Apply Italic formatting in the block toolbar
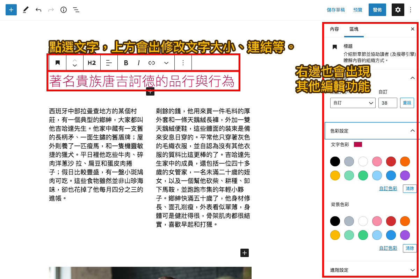Viewport: 420px width, 279px height. pos(139,63)
